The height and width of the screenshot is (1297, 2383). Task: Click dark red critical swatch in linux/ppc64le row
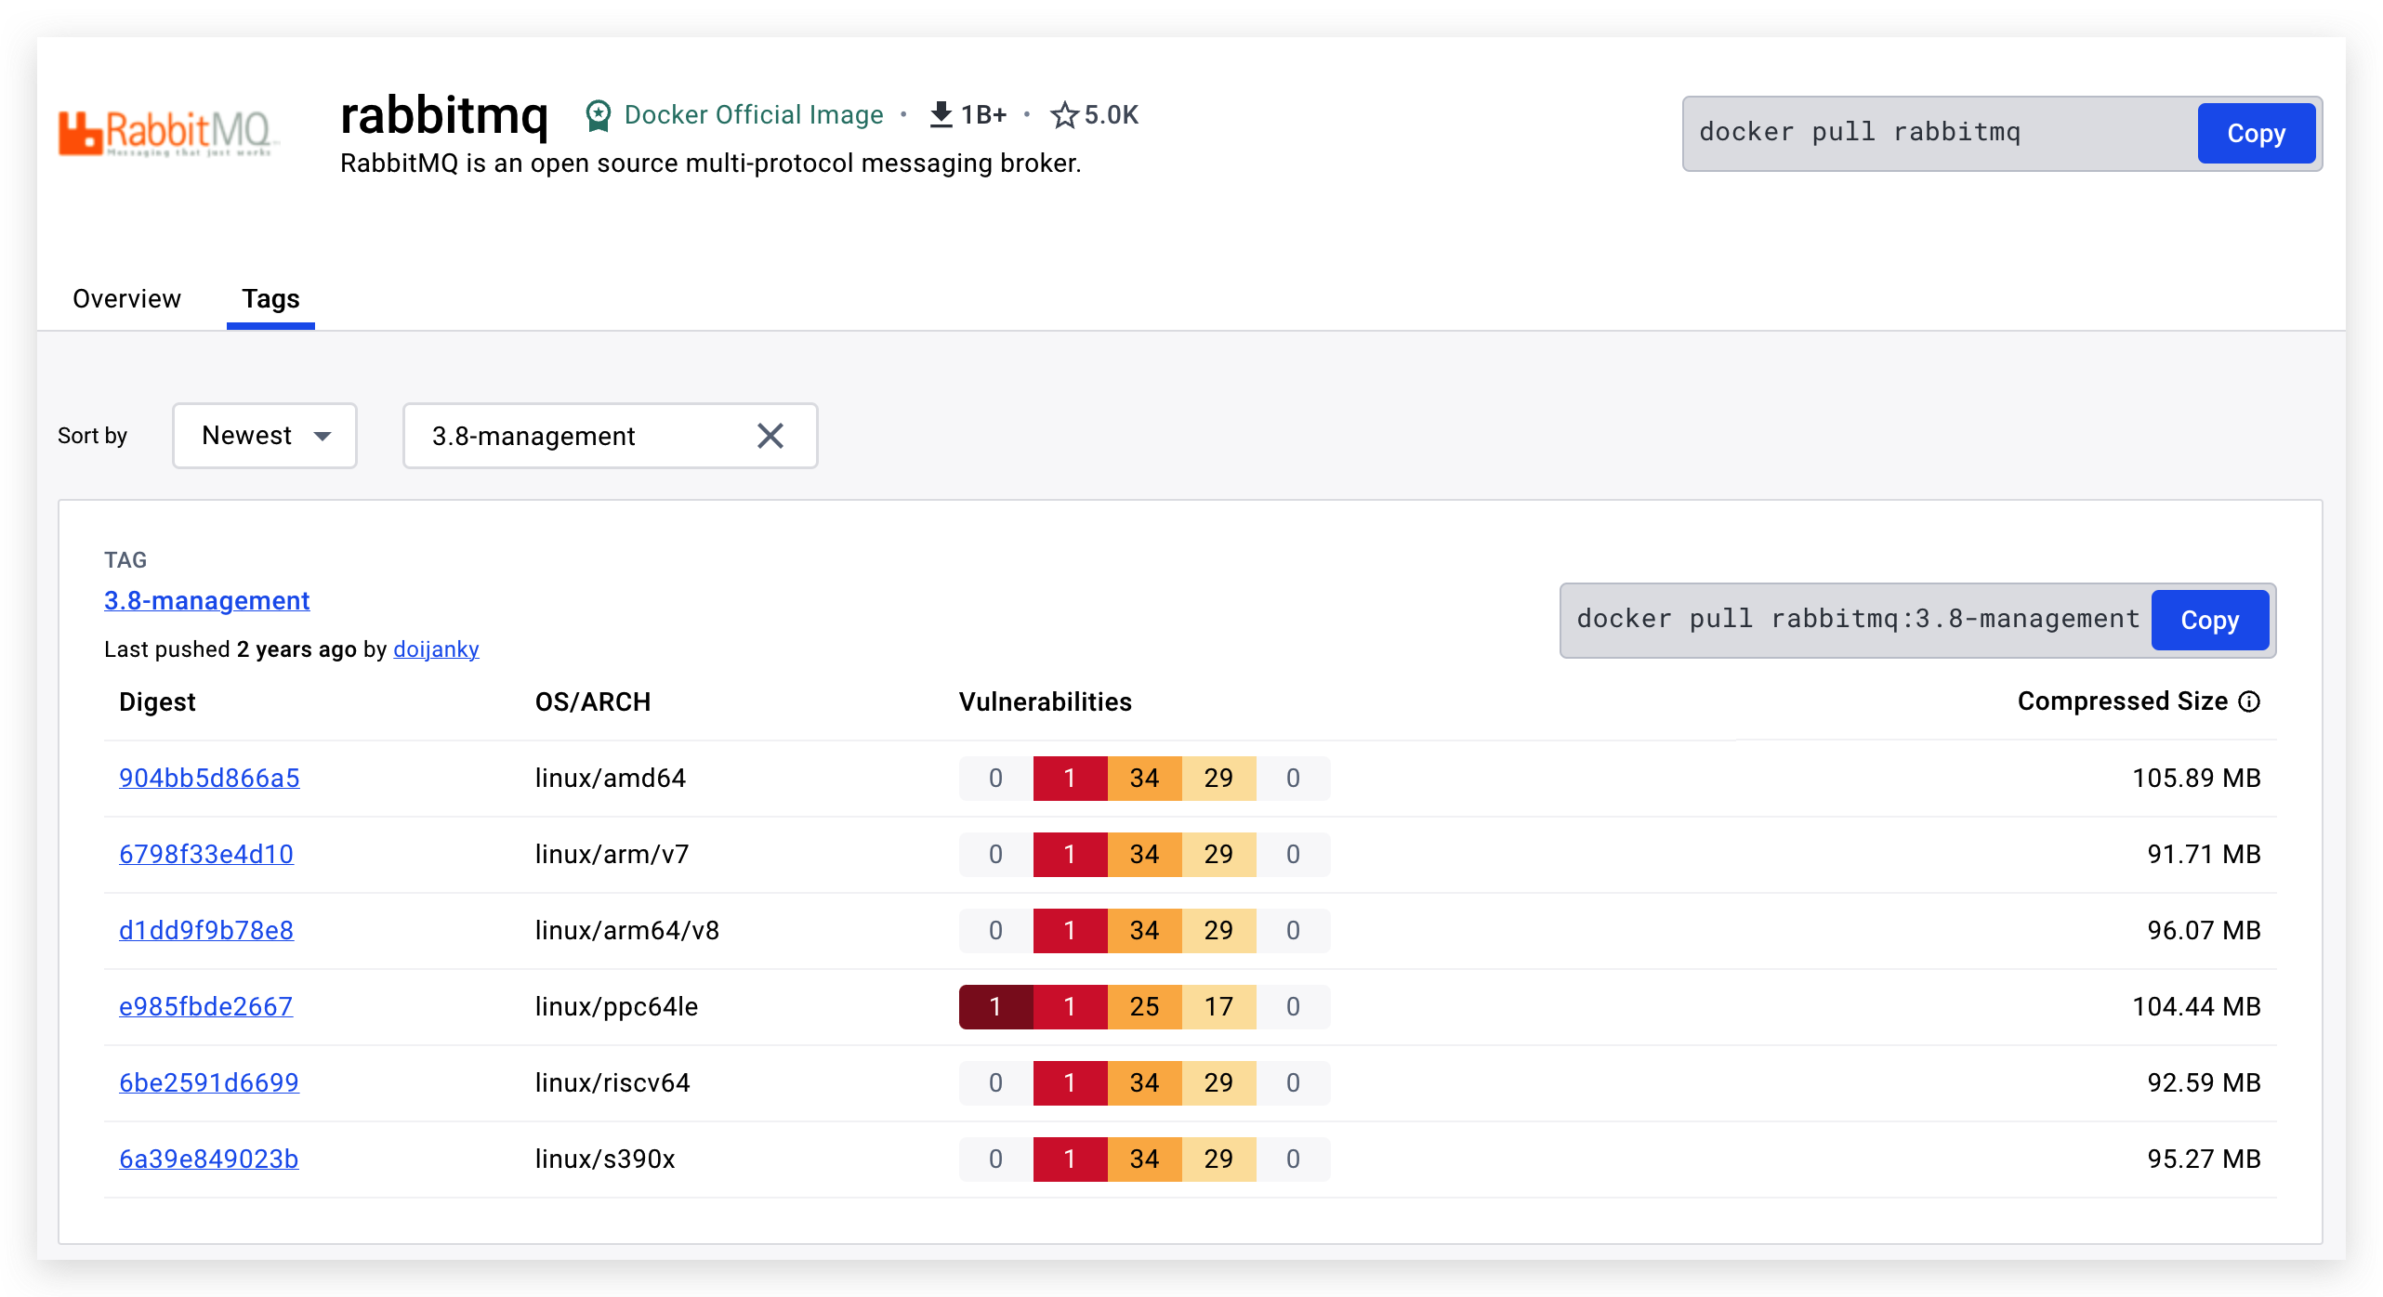[x=996, y=1007]
